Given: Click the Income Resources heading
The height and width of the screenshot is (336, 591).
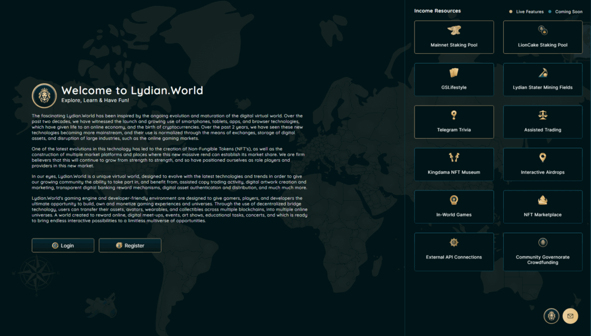Looking at the screenshot, I should 437,11.
